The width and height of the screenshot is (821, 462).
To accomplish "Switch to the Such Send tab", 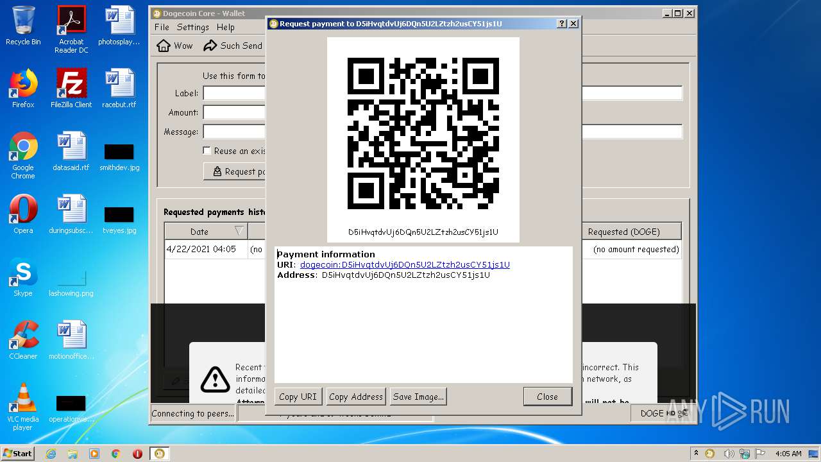I will [x=233, y=46].
